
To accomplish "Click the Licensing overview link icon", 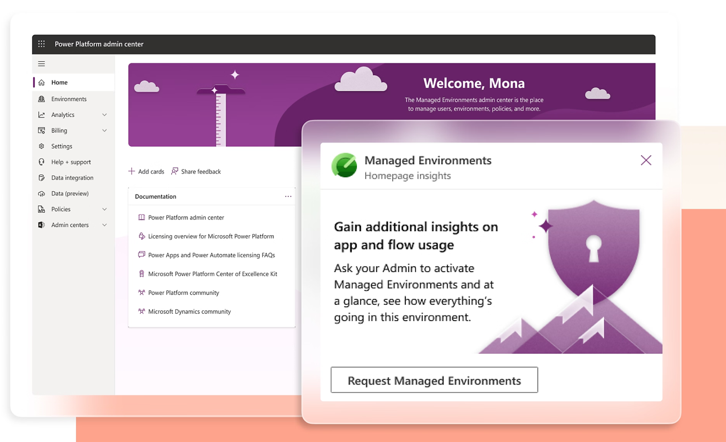I will tap(141, 236).
